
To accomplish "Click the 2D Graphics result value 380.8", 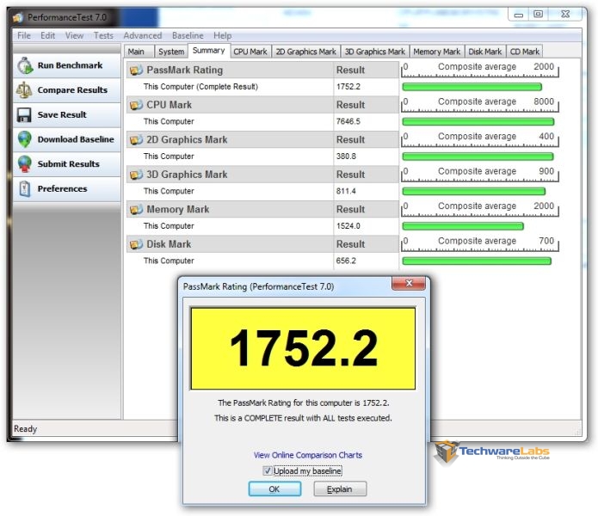I will (346, 157).
